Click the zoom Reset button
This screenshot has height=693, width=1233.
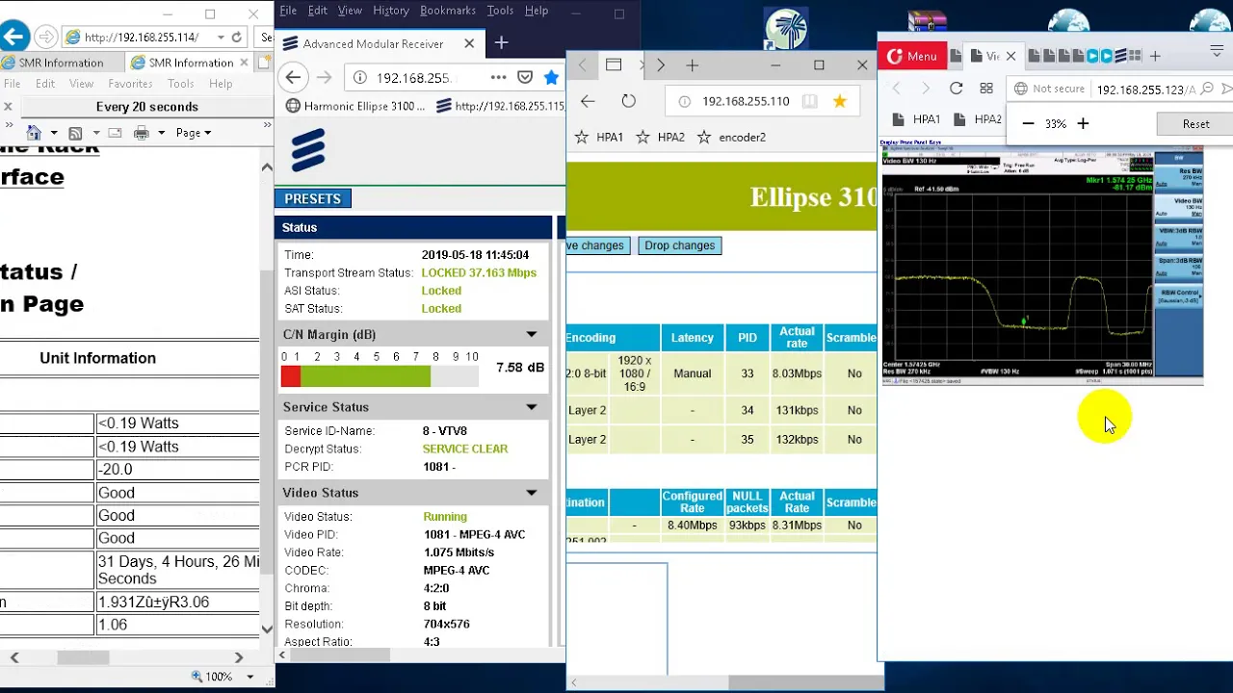(1195, 124)
